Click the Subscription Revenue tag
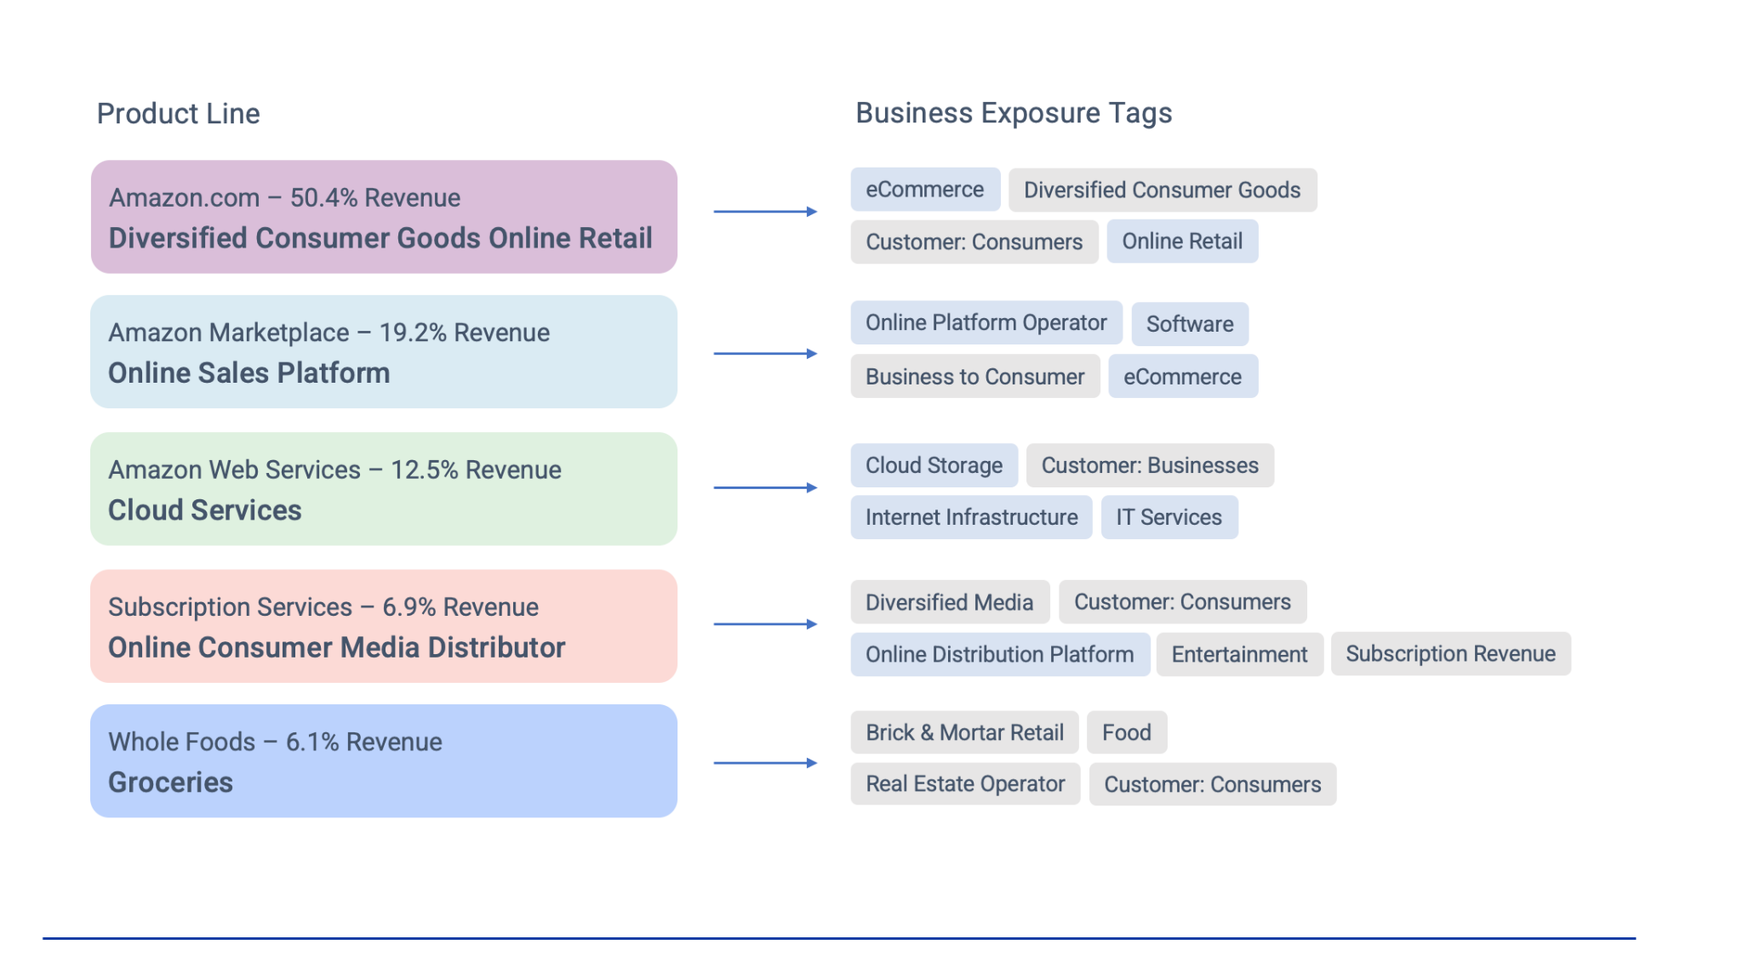The image size is (1743, 979). click(1450, 653)
